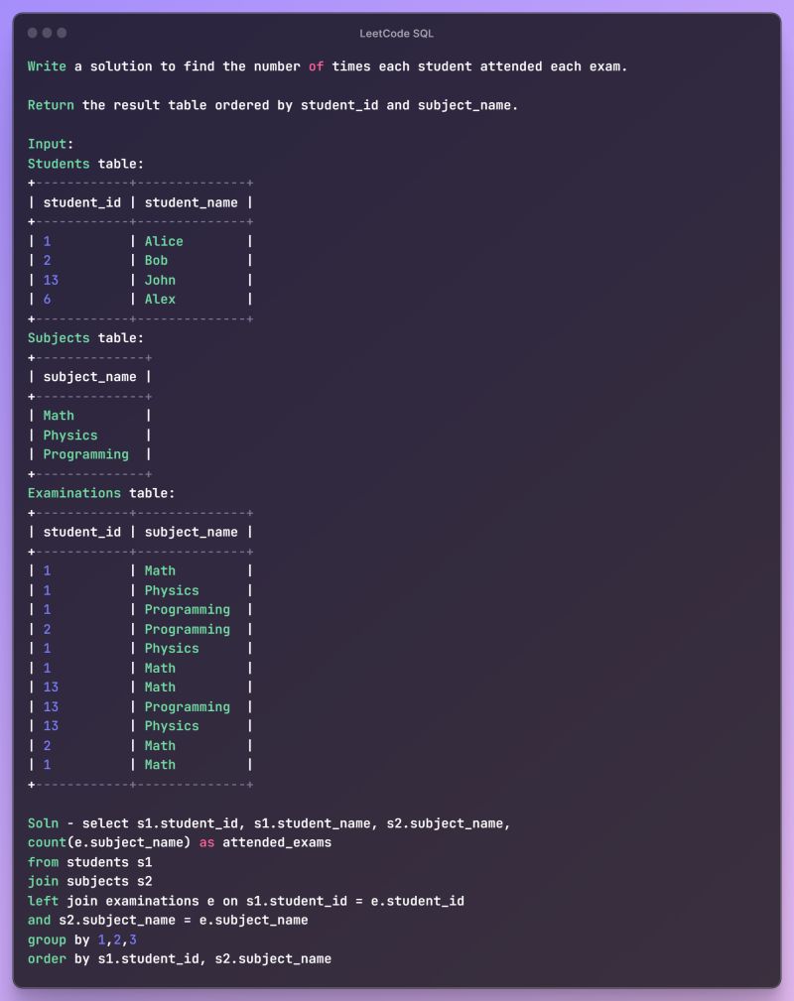Click the 'left' join keyword
This screenshot has width=794, height=1001.
tap(43, 901)
